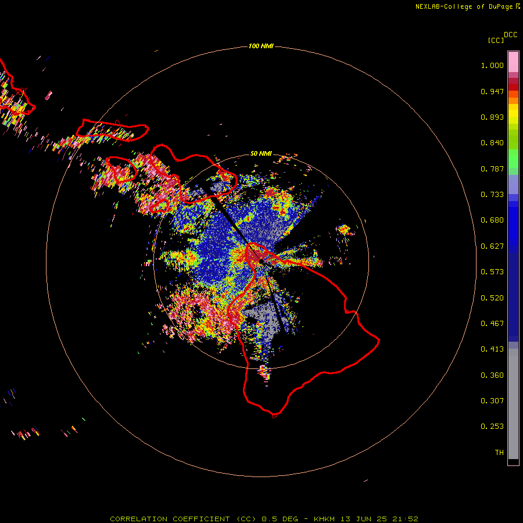The width and height of the screenshot is (523, 523).
Task: Click the 0.413 scale value
Action: click(492, 349)
